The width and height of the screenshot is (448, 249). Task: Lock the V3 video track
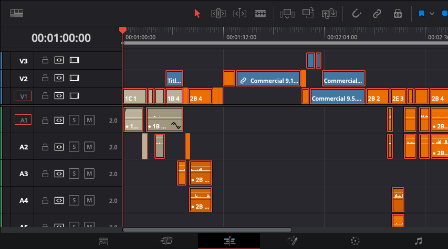[x=45, y=60]
